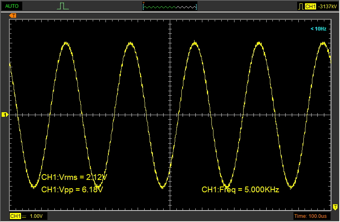Click the waveform memory overview bar
This screenshot has height=222, width=340.
pos(170,7)
